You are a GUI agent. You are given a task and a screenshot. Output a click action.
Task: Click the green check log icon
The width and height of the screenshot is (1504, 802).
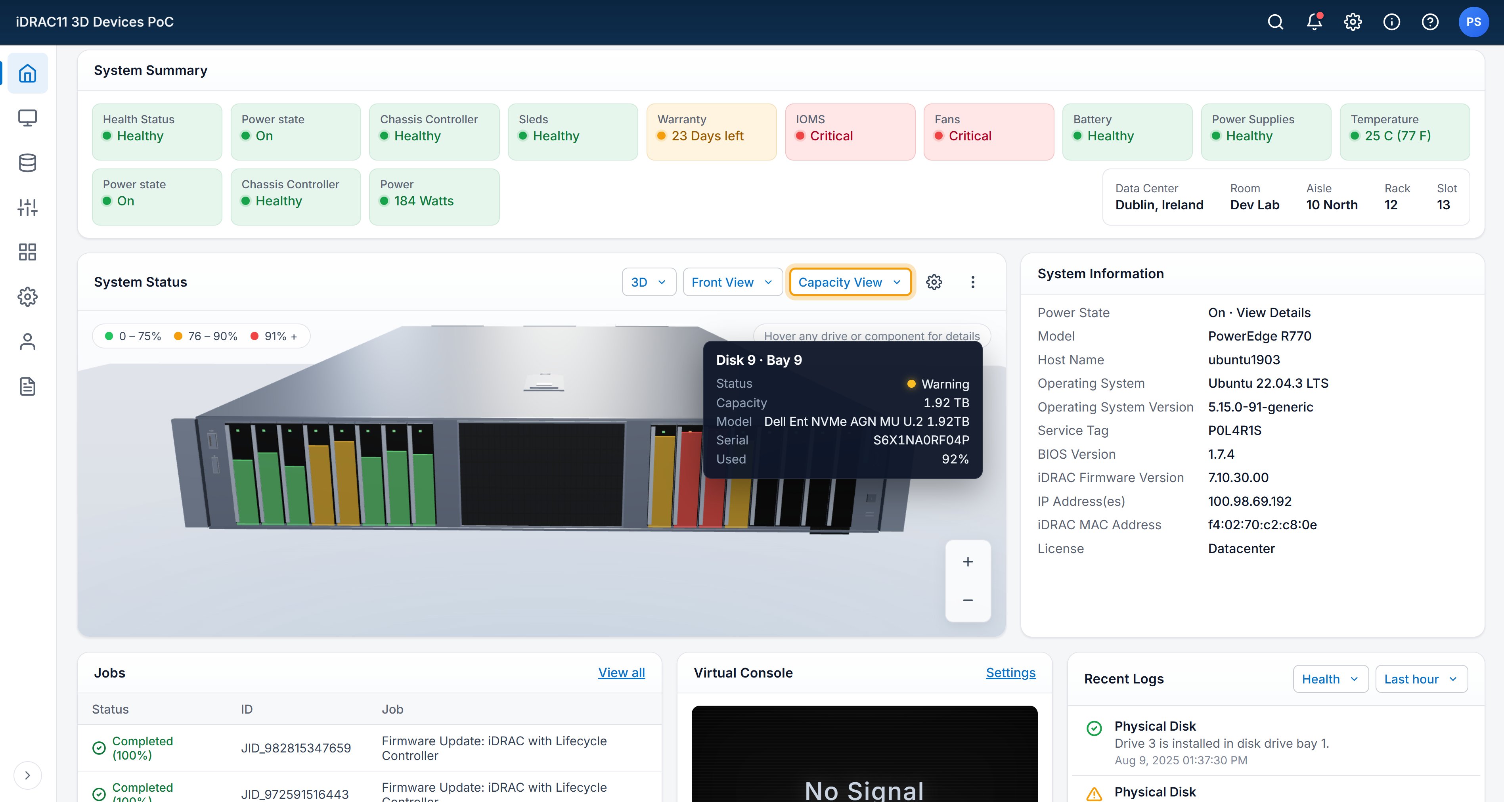pyautogui.click(x=1094, y=728)
